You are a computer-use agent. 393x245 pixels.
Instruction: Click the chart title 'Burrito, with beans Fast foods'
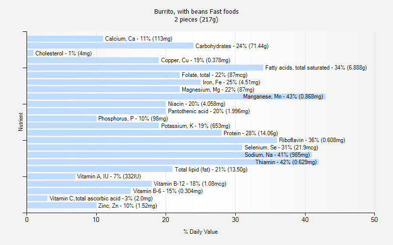click(196, 12)
